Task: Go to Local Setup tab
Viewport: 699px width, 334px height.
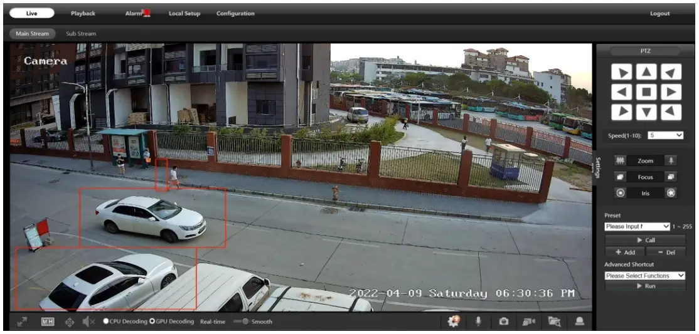Action: (x=184, y=13)
